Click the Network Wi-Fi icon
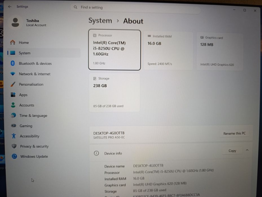This screenshot has height=197, width=262. (x=13, y=74)
